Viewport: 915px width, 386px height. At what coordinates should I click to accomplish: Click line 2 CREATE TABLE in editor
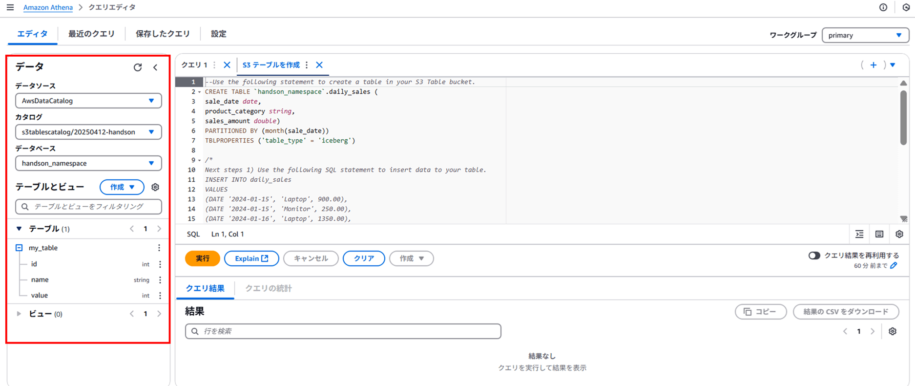(x=291, y=92)
